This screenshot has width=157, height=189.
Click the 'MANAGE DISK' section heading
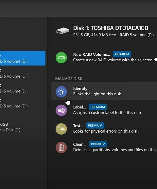tap(69, 79)
